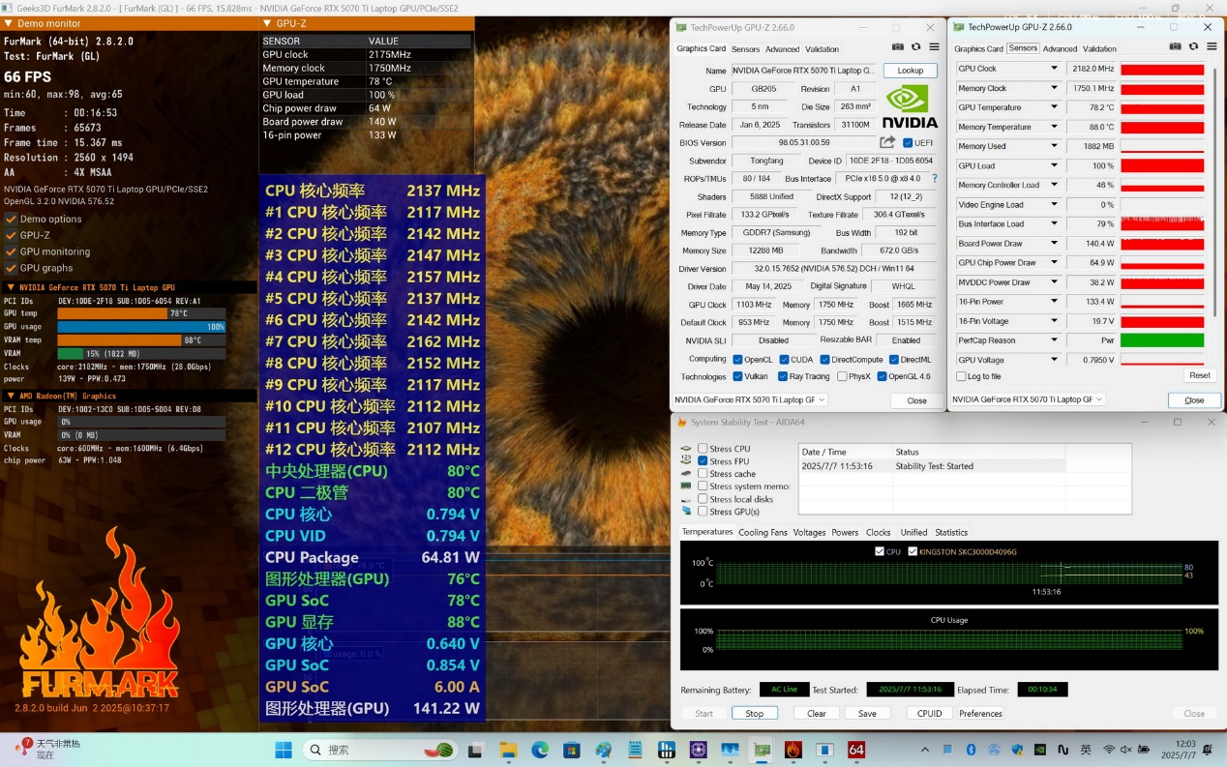Click refresh icon in GPU-Z Graphics Card window
The image size is (1227, 767).
pyautogui.click(x=915, y=47)
